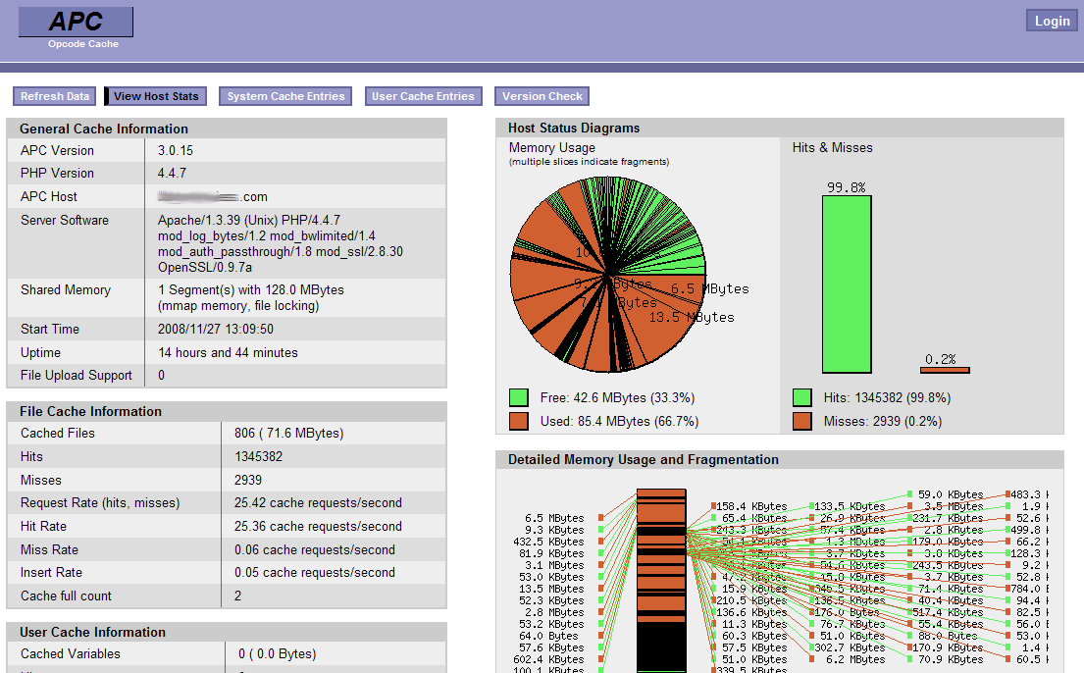Click Cached Files value 806 (71.6 MBytes)
The image size is (1084, 673).
point(289,433)
